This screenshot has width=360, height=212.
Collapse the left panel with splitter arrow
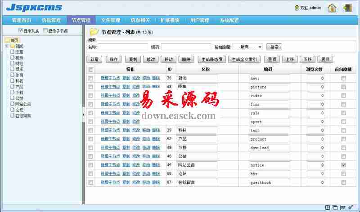click(x=83, y=115)
